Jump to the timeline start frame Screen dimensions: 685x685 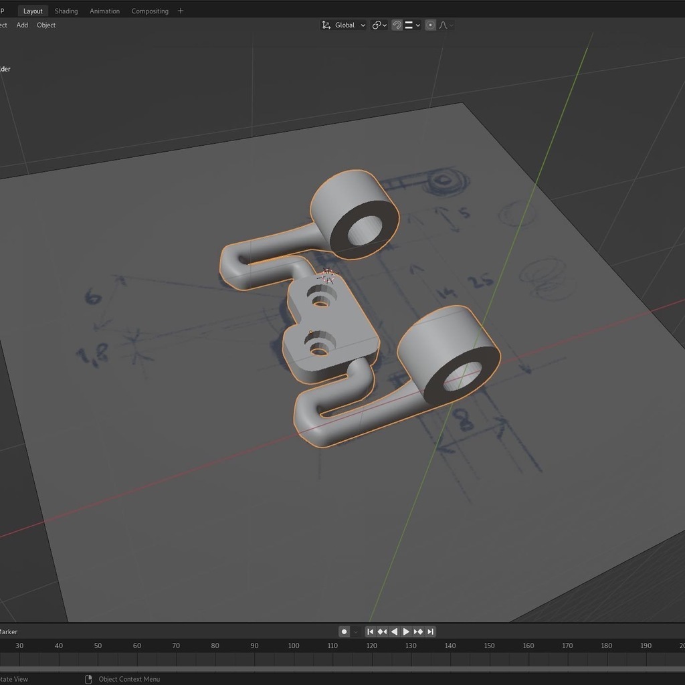coord(370,631)
